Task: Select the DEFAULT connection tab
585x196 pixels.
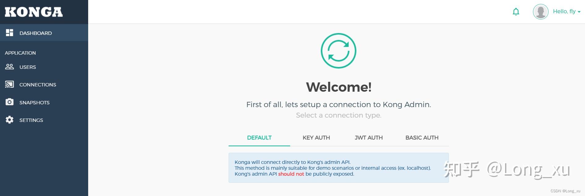Action: coord(259,138)
